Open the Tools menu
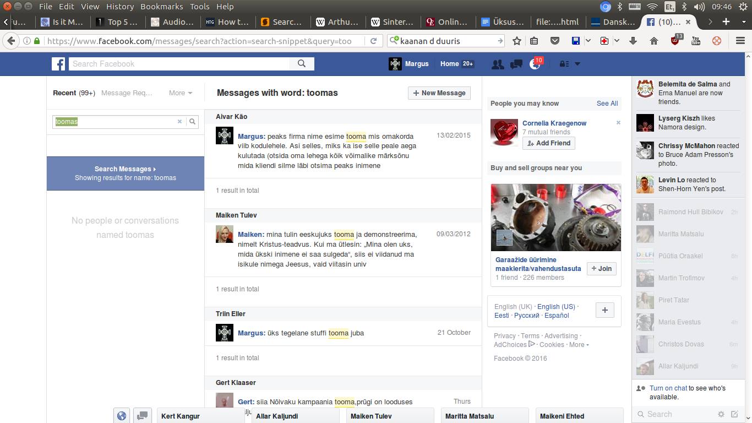752x423 pixels. coord(199,7)
